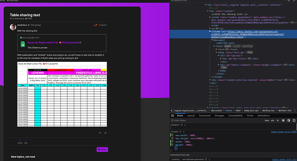Click the info icon after onebox title

[80, 43]
